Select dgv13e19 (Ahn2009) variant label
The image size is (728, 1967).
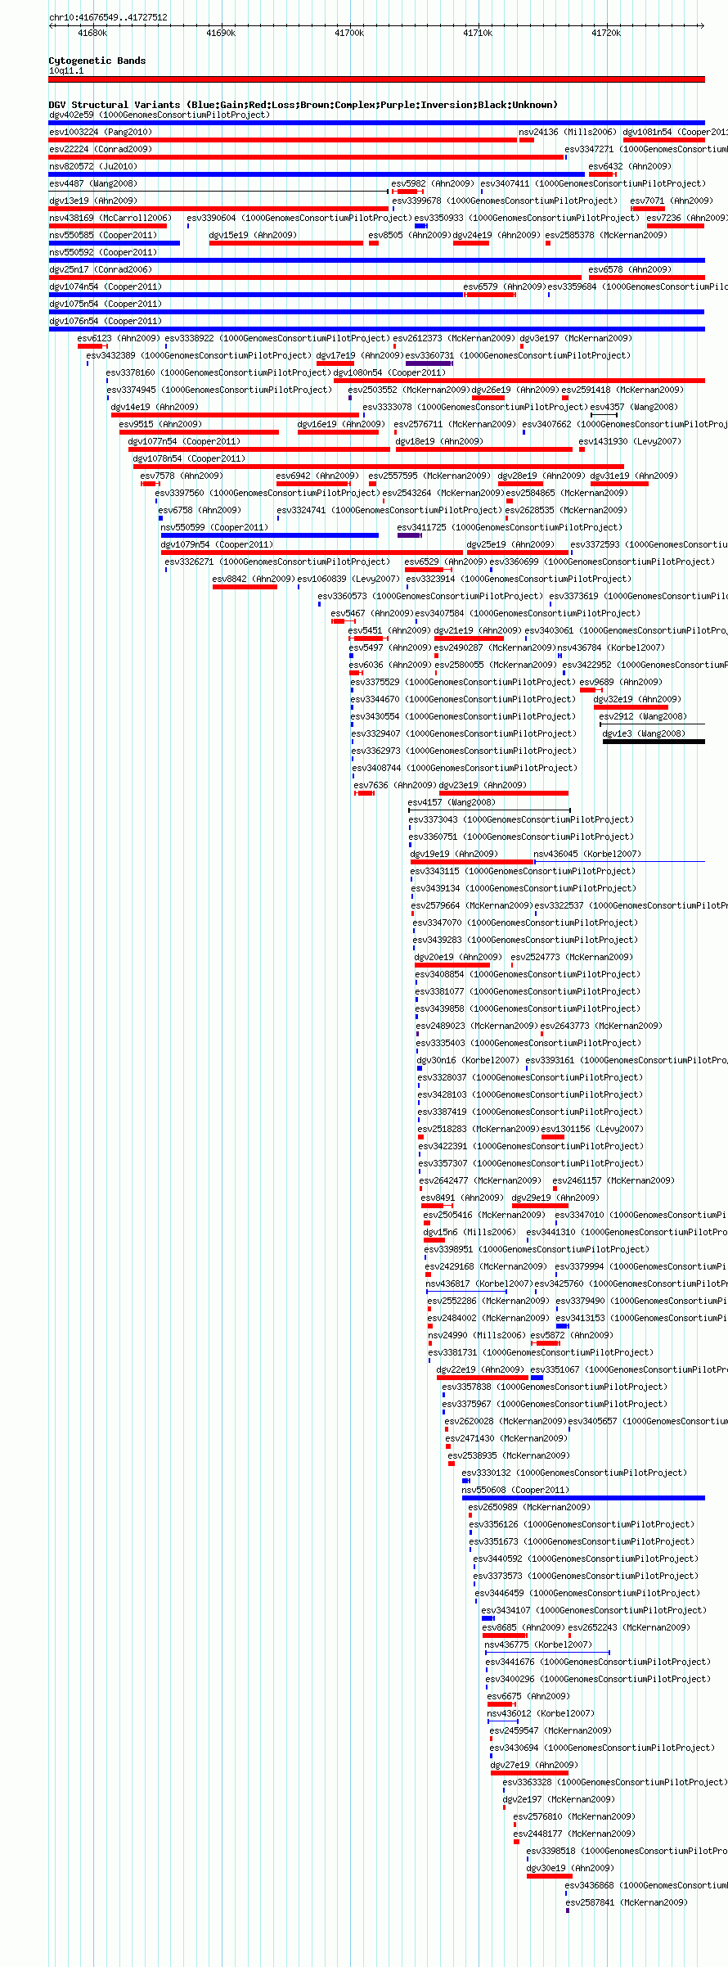pos(93,201)
